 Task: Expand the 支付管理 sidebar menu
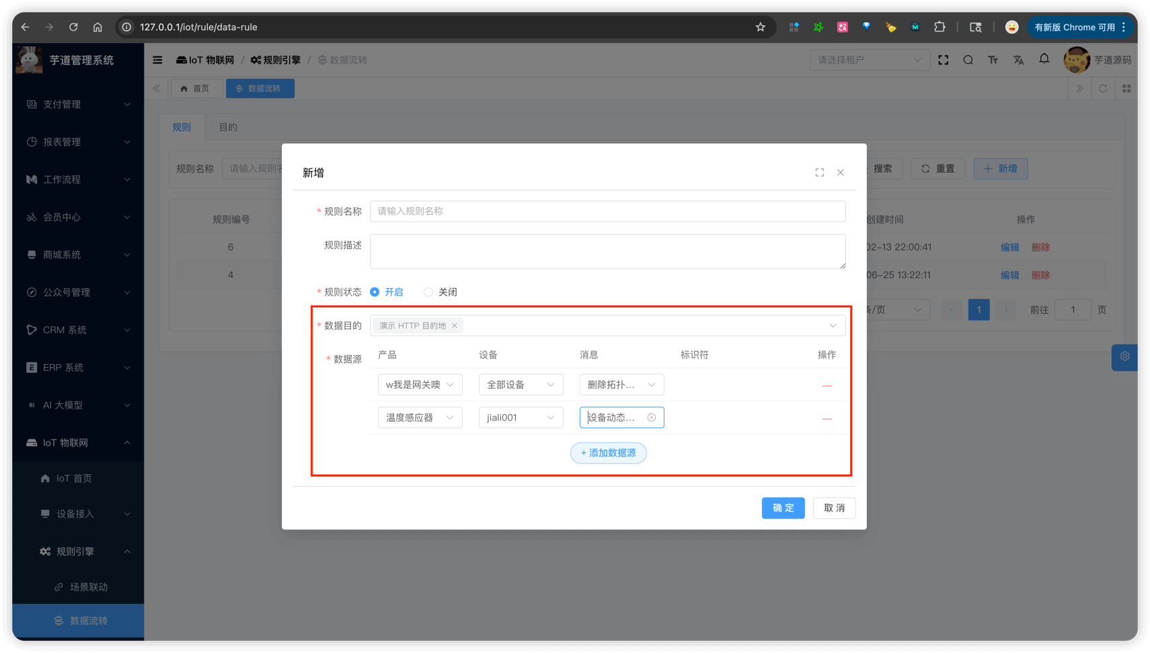(x=77, y=104)
